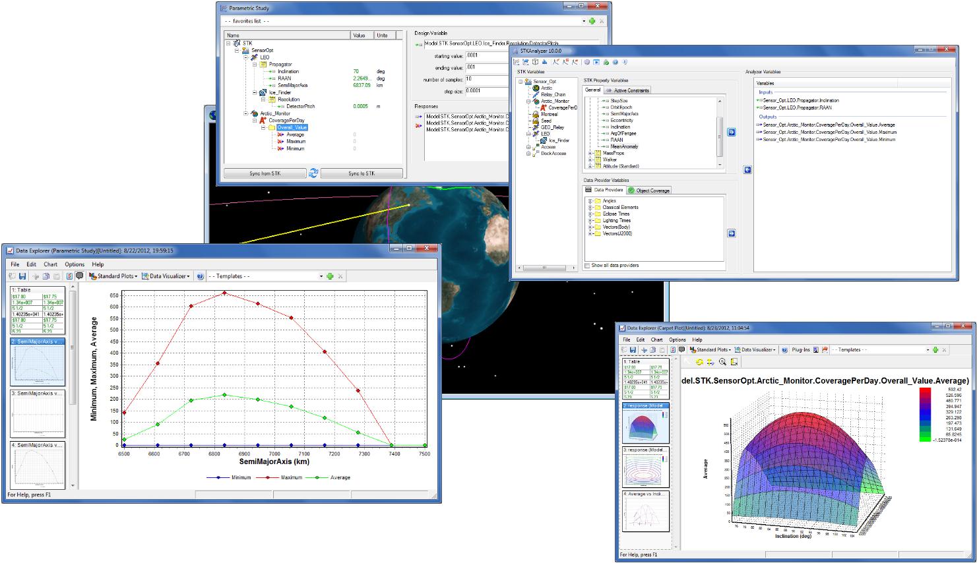Click the Sync from STK button
This screenshot has height=563, width=977.
265,173
